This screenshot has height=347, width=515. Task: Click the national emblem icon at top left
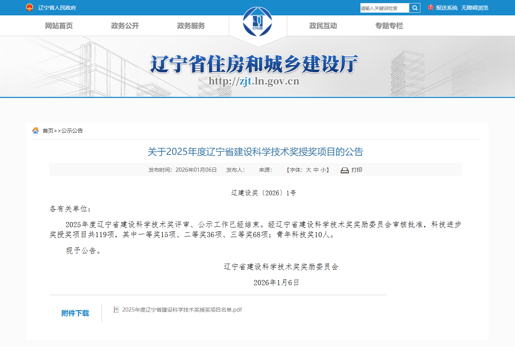click(30, 7)
